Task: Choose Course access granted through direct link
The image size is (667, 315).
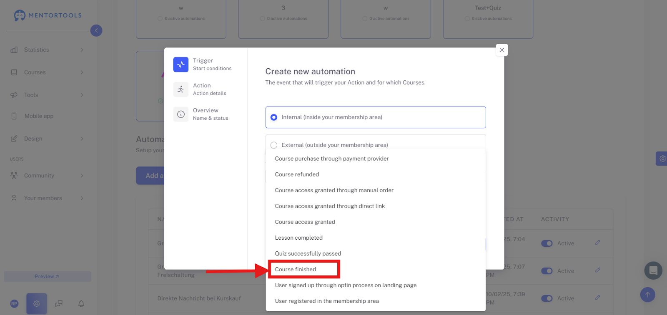Action: click(376, 206)
